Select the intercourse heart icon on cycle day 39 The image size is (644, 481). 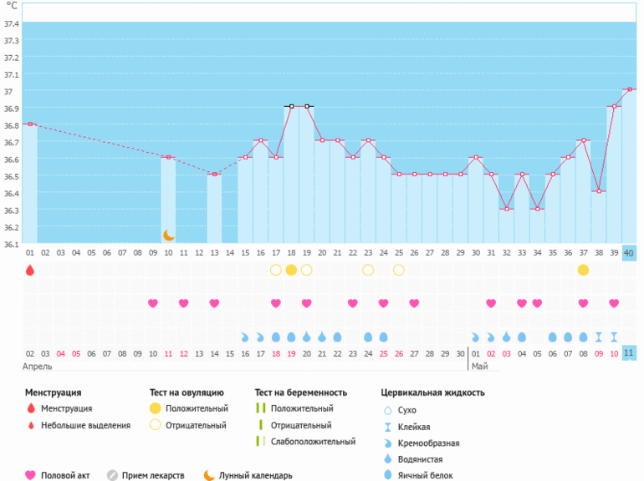click(x=614, y=303)
